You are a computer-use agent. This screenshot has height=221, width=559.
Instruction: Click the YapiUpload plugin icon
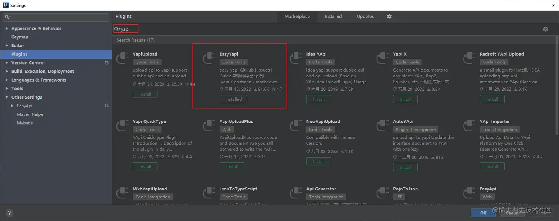click(x=122, y=58)
